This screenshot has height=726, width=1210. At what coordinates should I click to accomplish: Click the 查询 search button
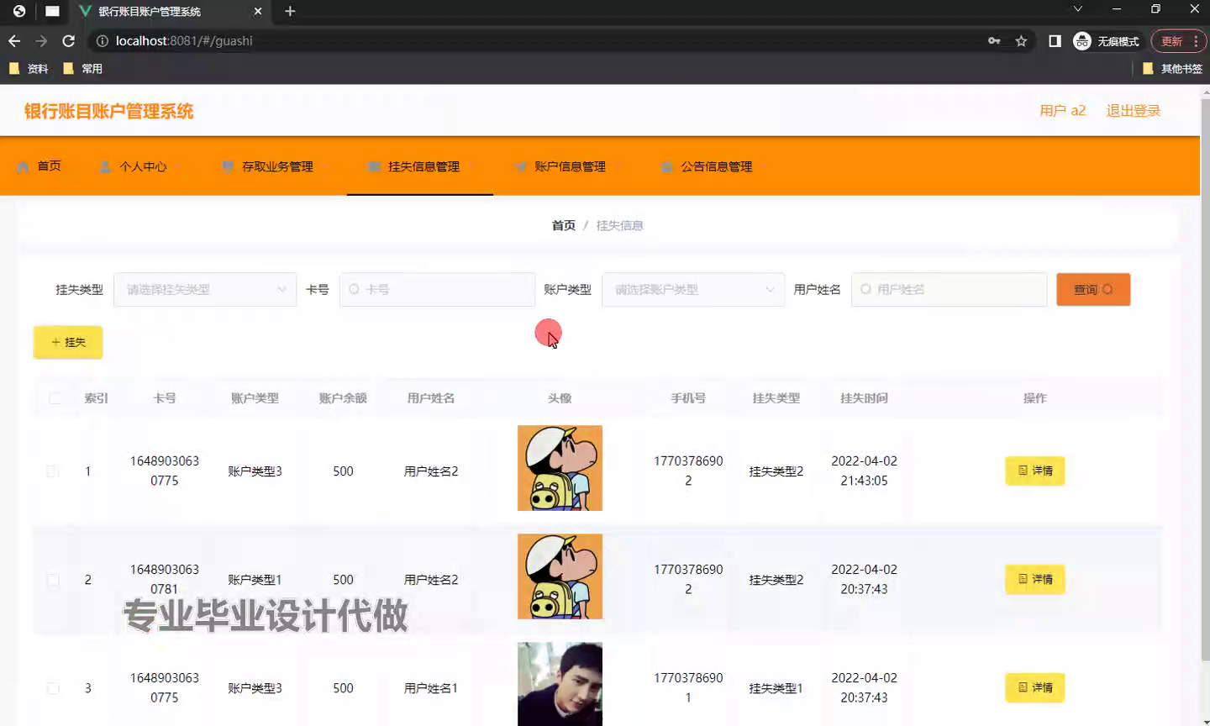(1093, 289)
